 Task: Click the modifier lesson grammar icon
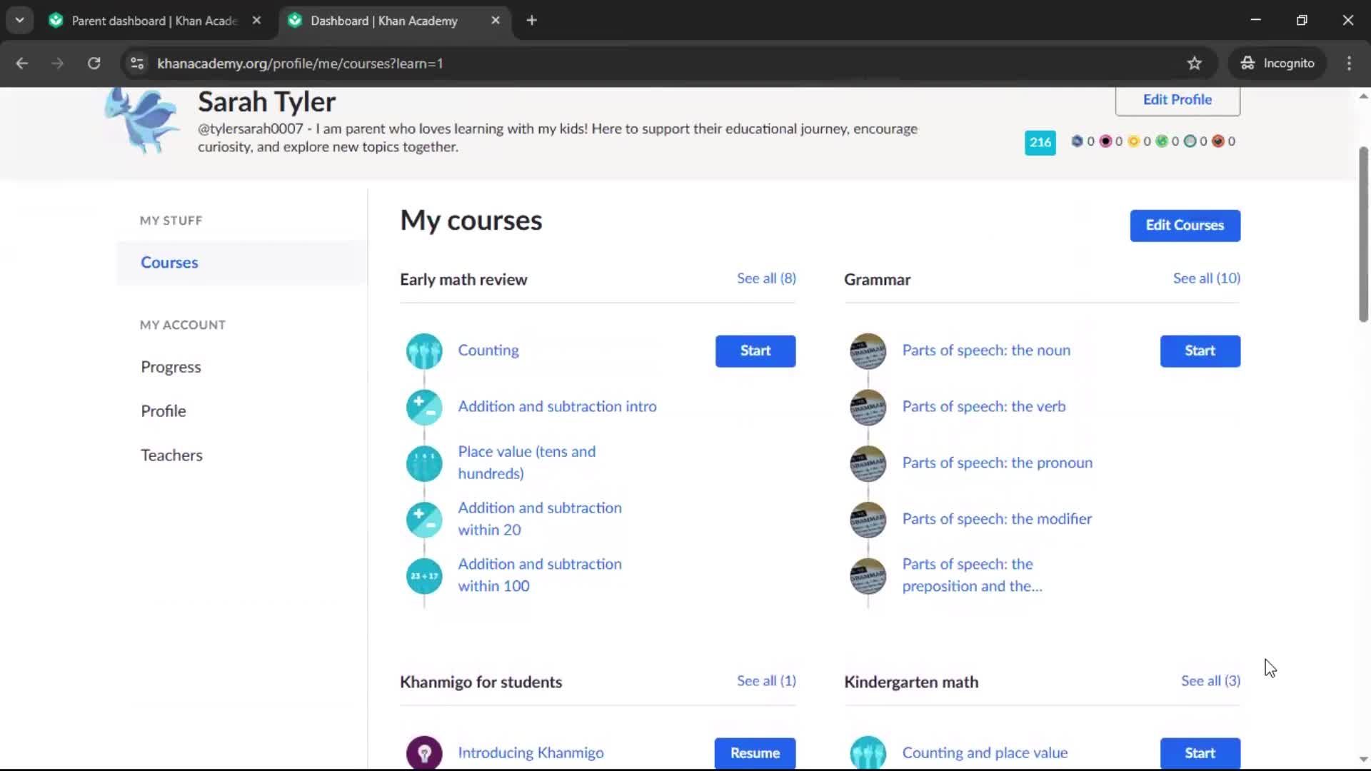tap(868, 520)
